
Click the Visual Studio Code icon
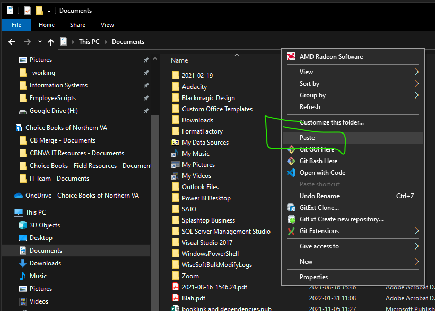pyautogui.click(x=291, y=173)
